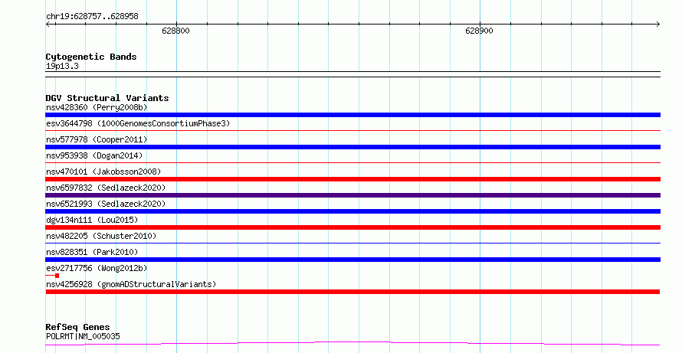This screenshot has height=353, width=682.
Task: Open variant nsv953938 (Dogan2014) label
Action: [x=94, y=155]
